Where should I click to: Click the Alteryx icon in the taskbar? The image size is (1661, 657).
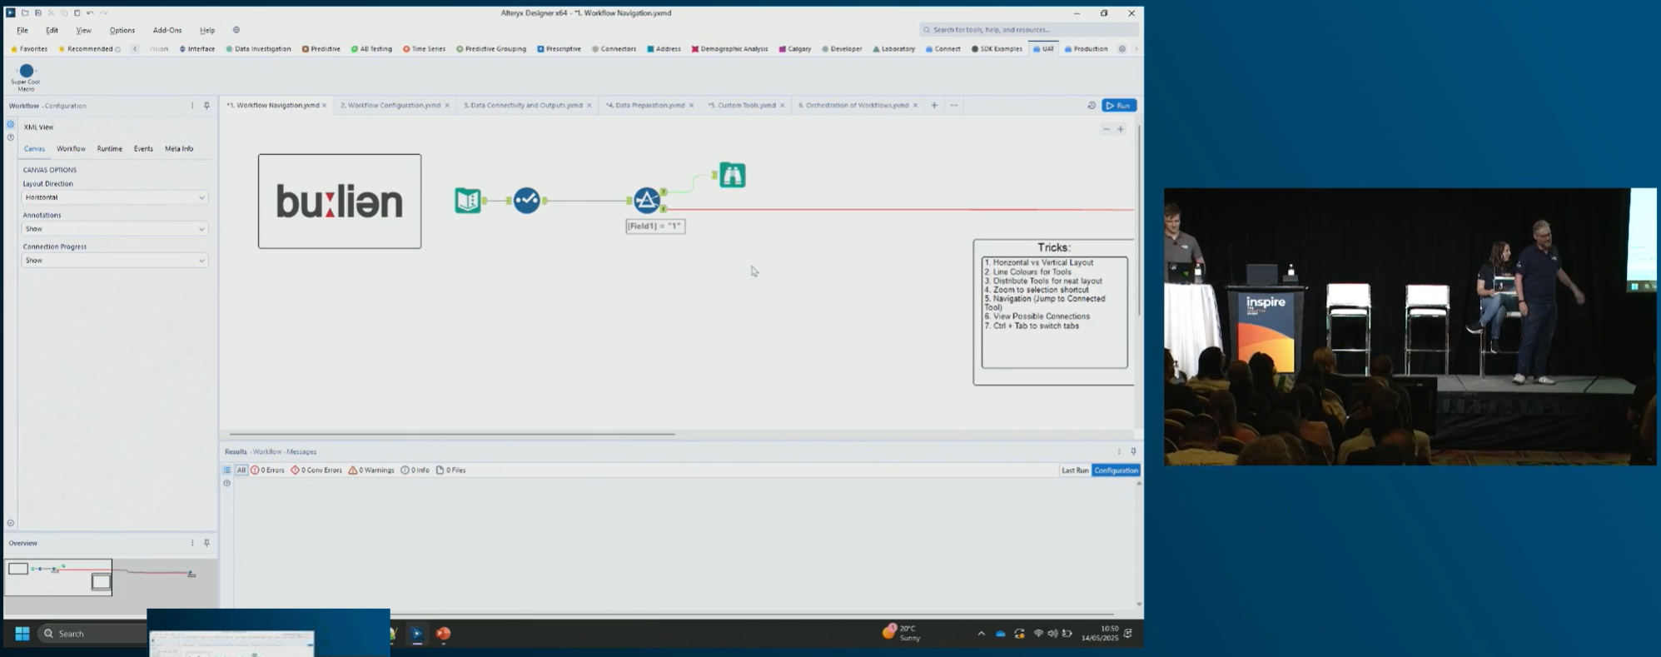[x=417, y=634]
